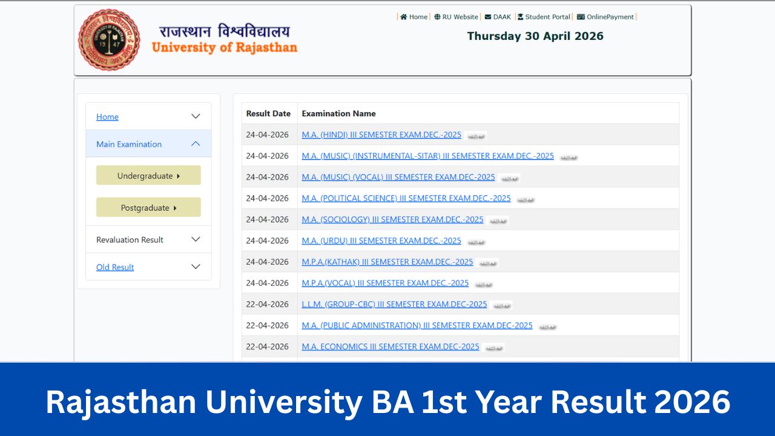Open M.P.A.(KATHAK) III Semester result
Image resolution: width=775 pixels, height=436 pixels.
pyautogui.click(x=387, y=262)
